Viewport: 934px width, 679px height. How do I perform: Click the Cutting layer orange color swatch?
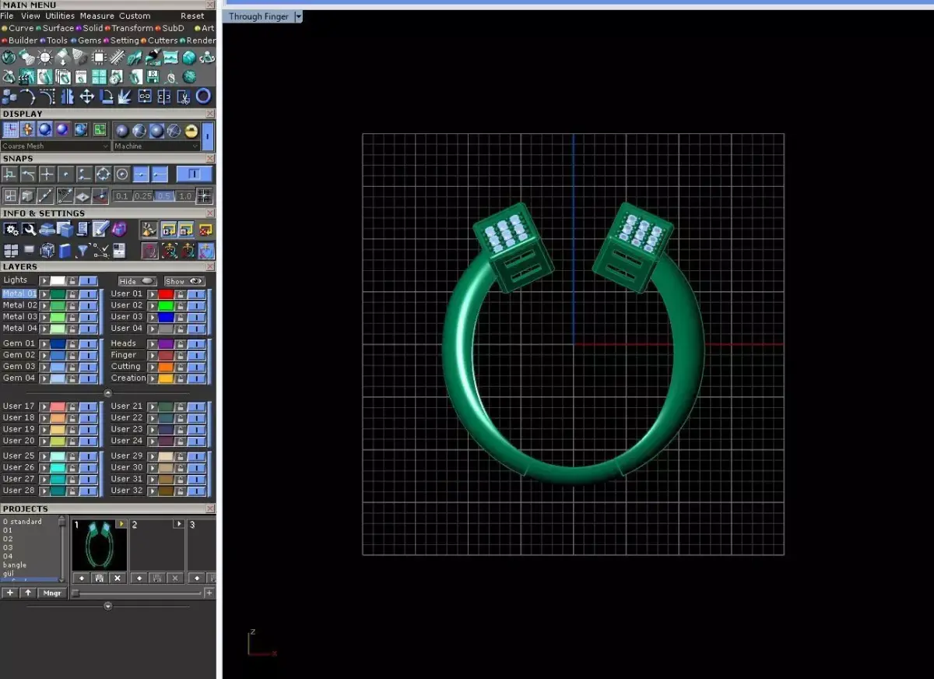(x=166, y=366)
